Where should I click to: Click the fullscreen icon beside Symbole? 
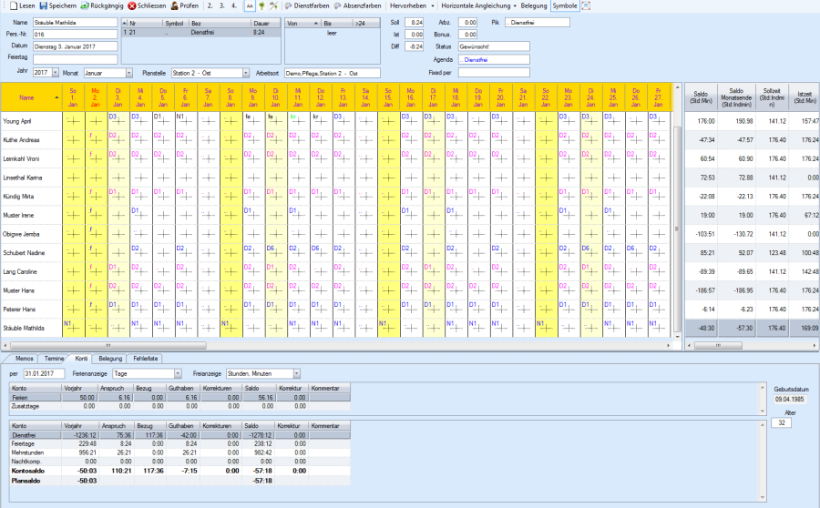click(x=586, y=5)
